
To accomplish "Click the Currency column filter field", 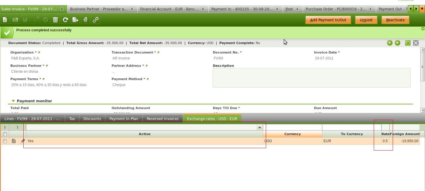I will [x=292, y=127].
